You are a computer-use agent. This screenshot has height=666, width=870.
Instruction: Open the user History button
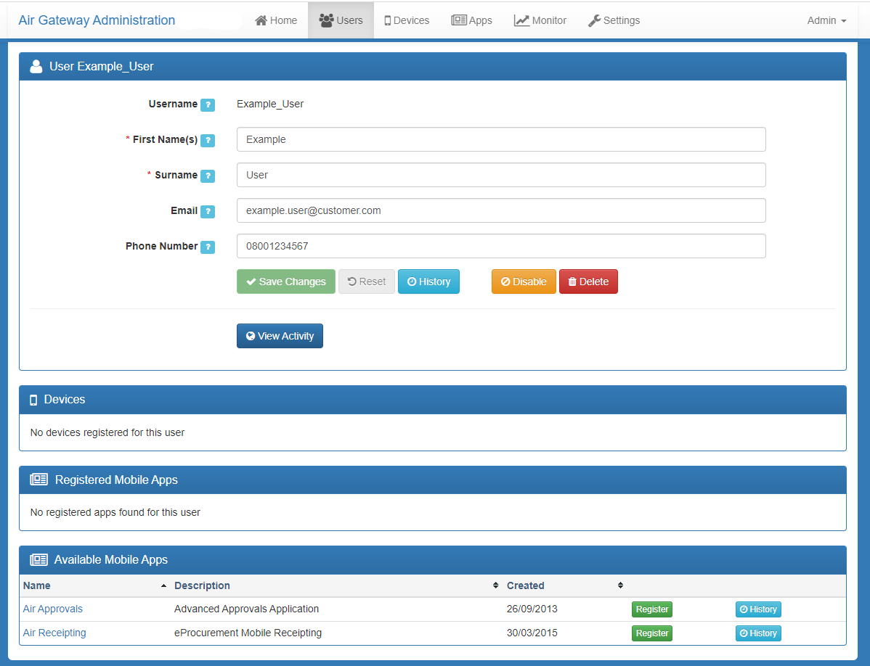point(428,281)
